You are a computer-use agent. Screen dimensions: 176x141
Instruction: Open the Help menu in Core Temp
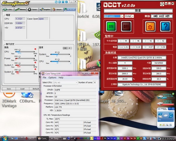[61, 77]
